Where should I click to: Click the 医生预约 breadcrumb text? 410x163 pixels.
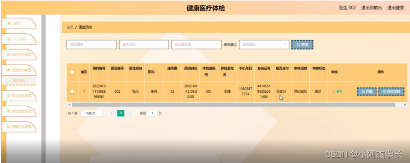pyautogui.click(x=85, y=27)
